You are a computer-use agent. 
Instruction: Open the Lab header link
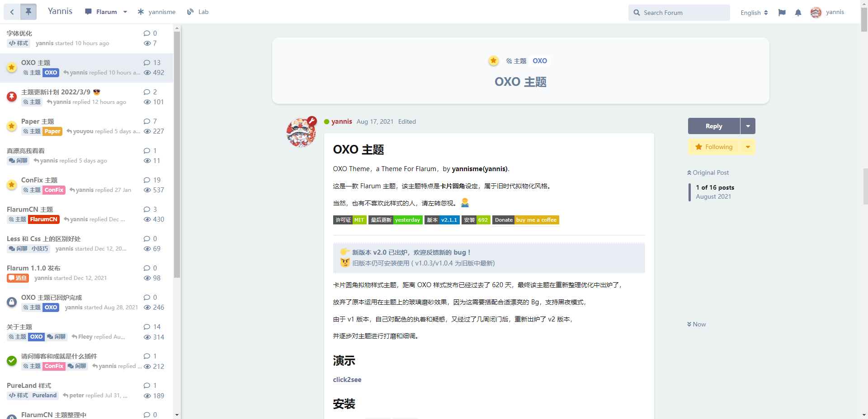[198, 12]
